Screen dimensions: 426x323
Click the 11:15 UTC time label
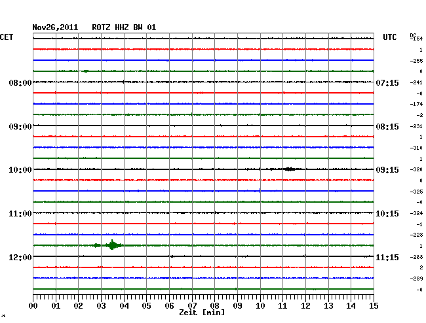point(387,257)
